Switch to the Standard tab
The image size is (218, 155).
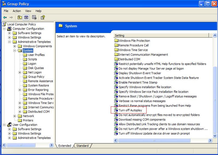[x=82, y=145]
